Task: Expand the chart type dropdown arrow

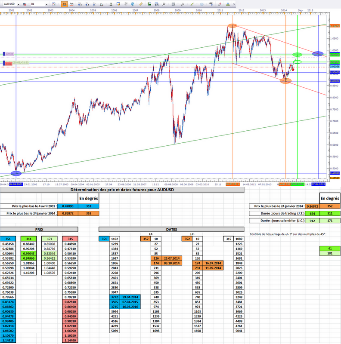Action: 58,4
